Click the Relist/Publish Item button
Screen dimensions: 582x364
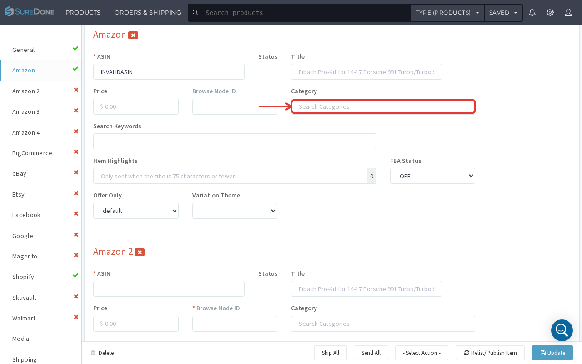[x=490, y=353]
